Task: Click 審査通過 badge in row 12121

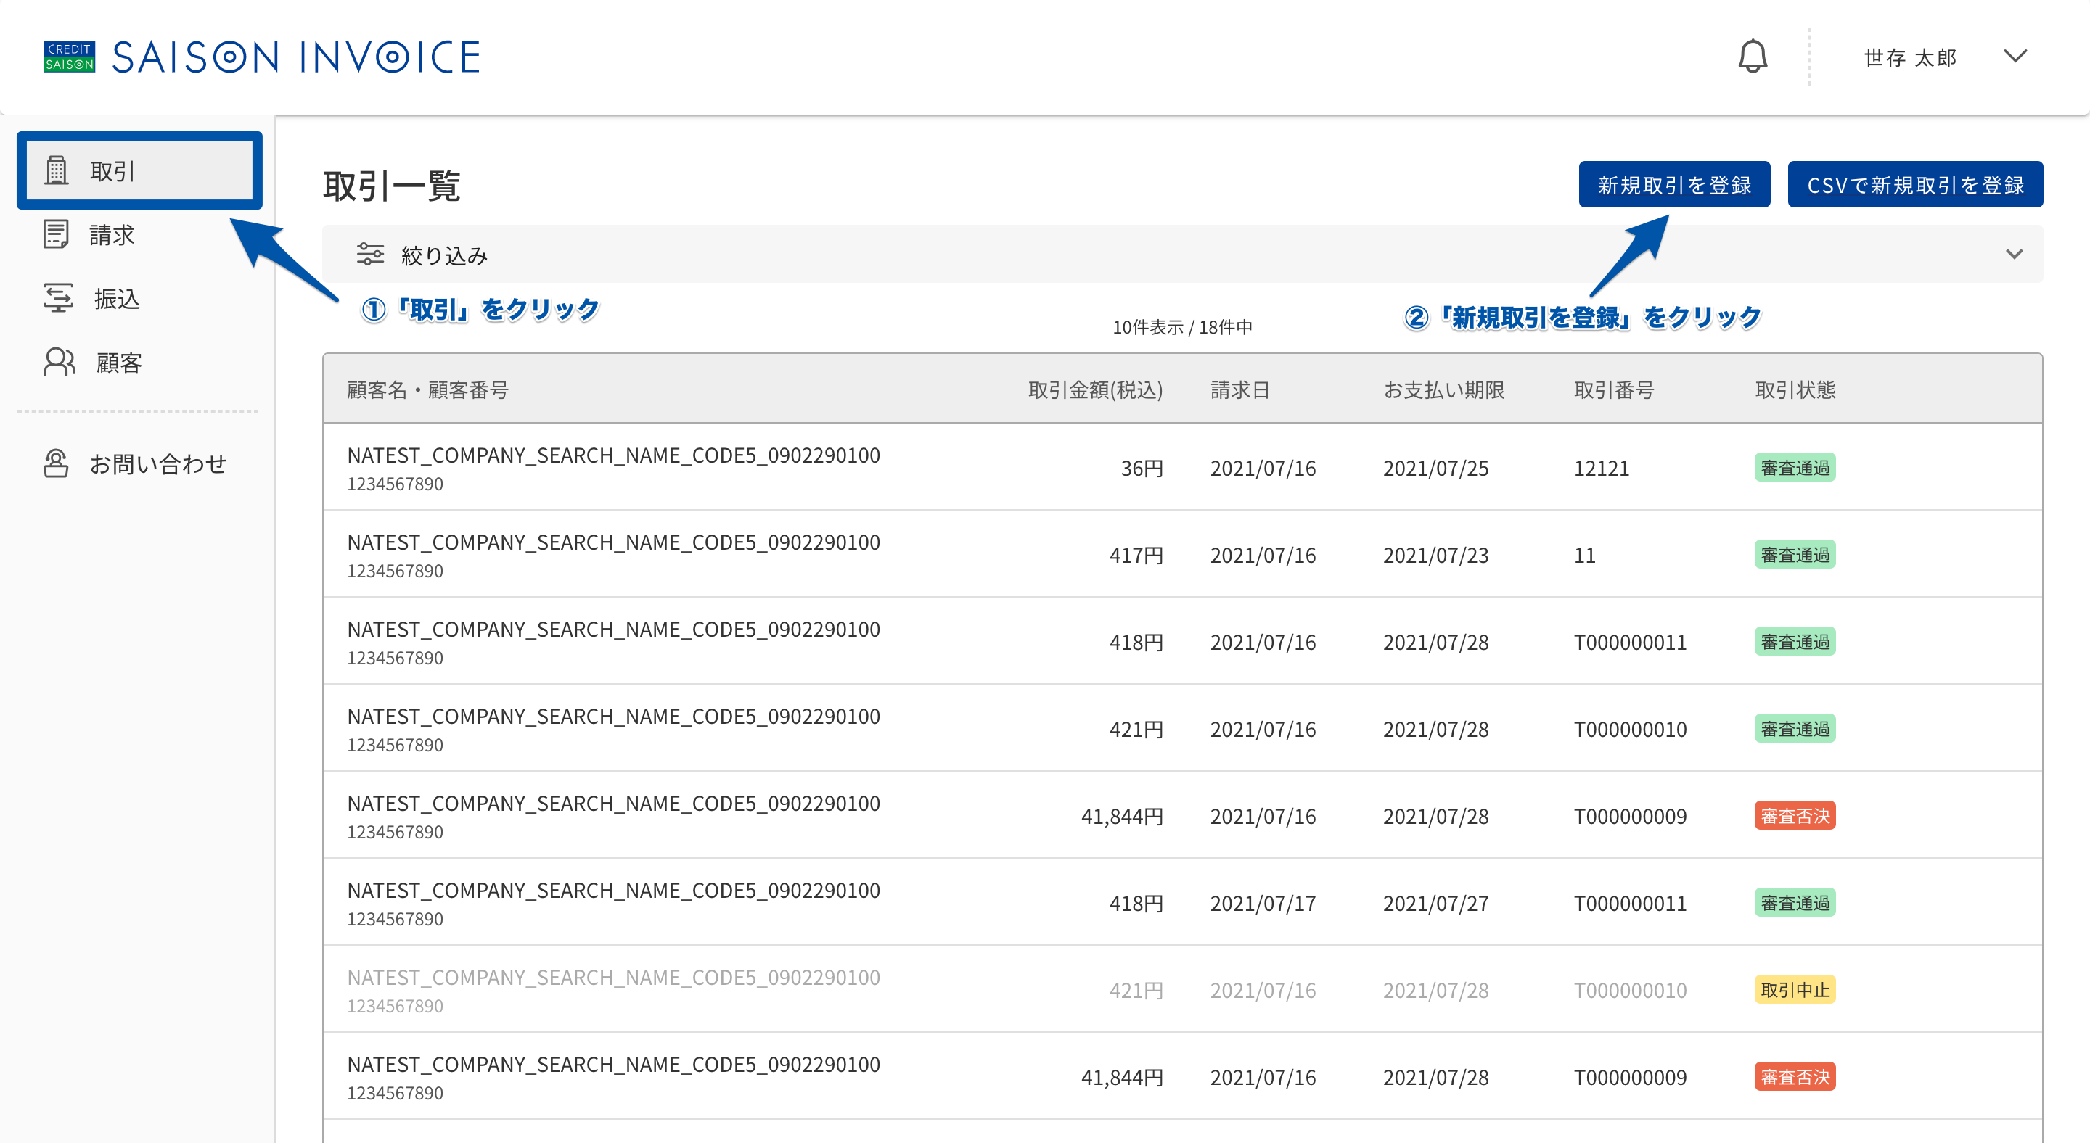Action: pyautogui.click(x=1795, y=468)
